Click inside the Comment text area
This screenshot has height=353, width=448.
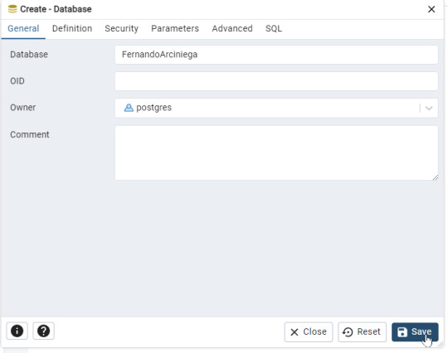coord(276,153)
